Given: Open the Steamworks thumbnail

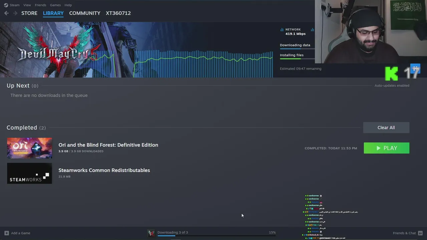Looking at the screenshot, I should tap(29, 173).
